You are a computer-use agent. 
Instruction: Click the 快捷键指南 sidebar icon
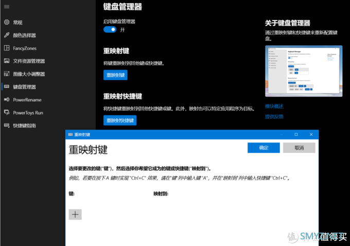click(7, 126)
